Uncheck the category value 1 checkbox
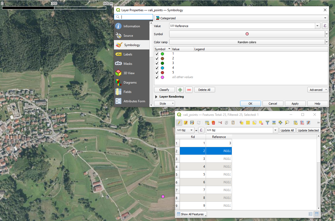This screenshot has width=335, height=221. tap(157, 54)
